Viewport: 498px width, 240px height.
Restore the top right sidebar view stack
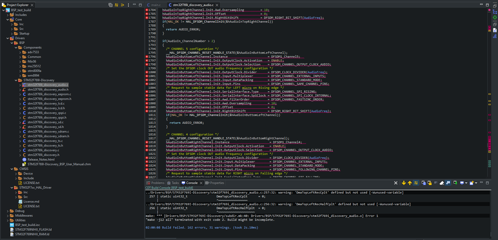pos(495,6)
